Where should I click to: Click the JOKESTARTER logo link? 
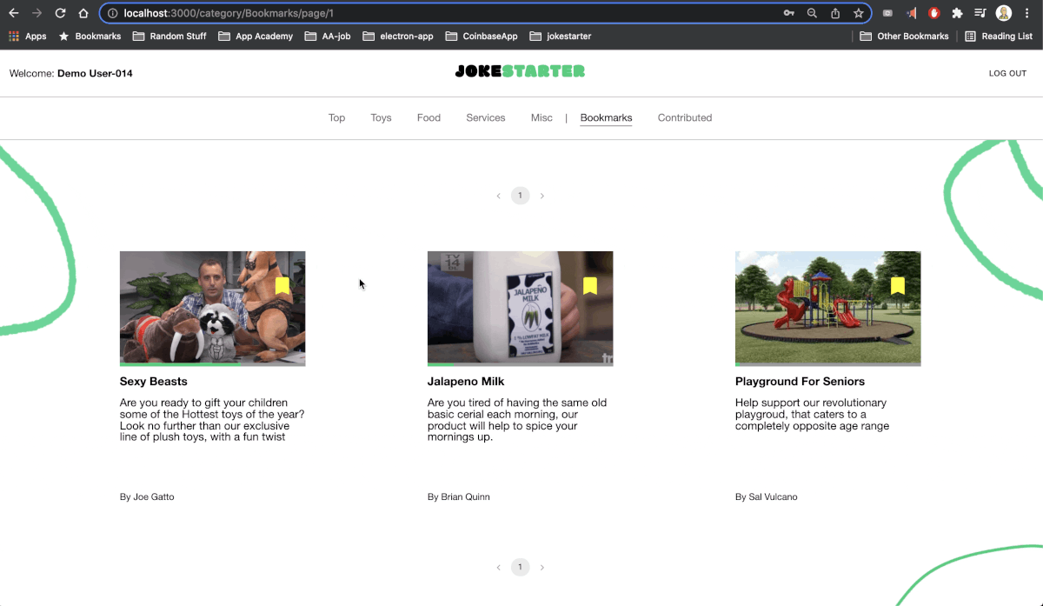[520, 72]
